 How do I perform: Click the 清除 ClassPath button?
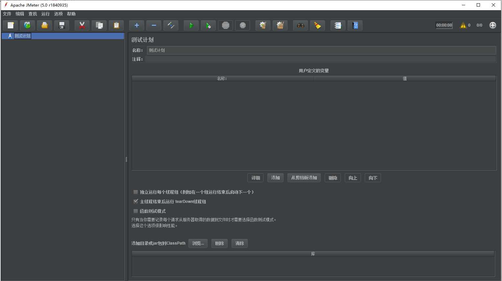239,243
